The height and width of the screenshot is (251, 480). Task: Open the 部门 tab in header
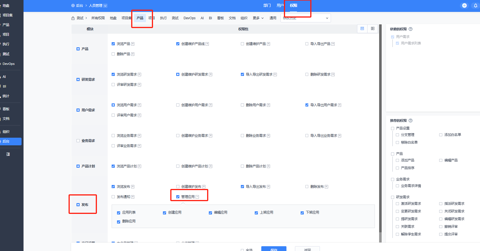coord(267,6)
